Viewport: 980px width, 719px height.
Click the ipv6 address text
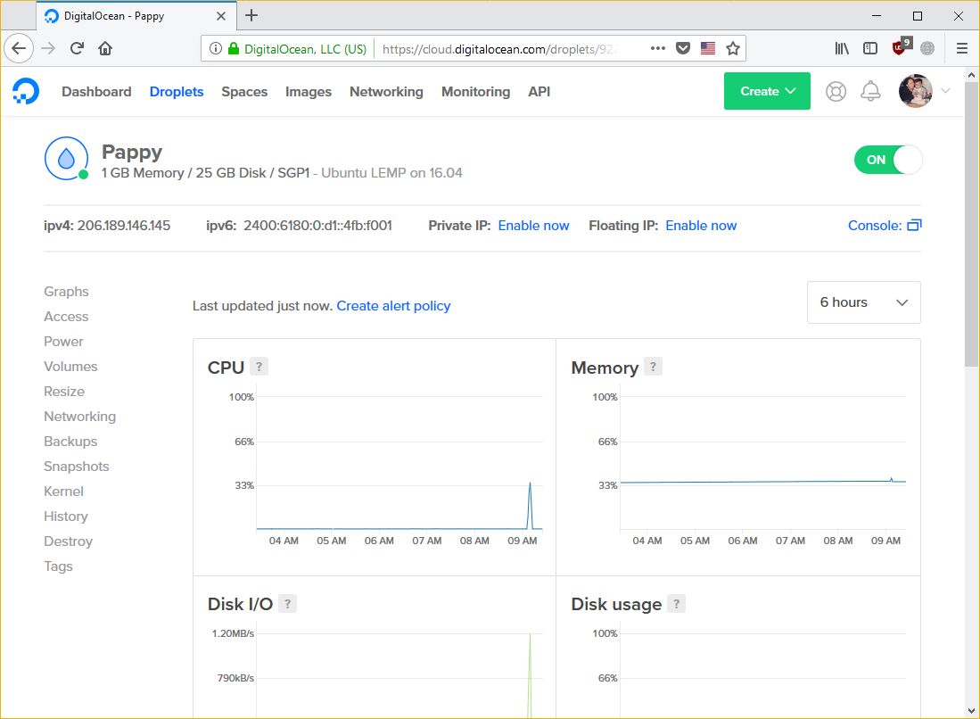pos(317,225)
